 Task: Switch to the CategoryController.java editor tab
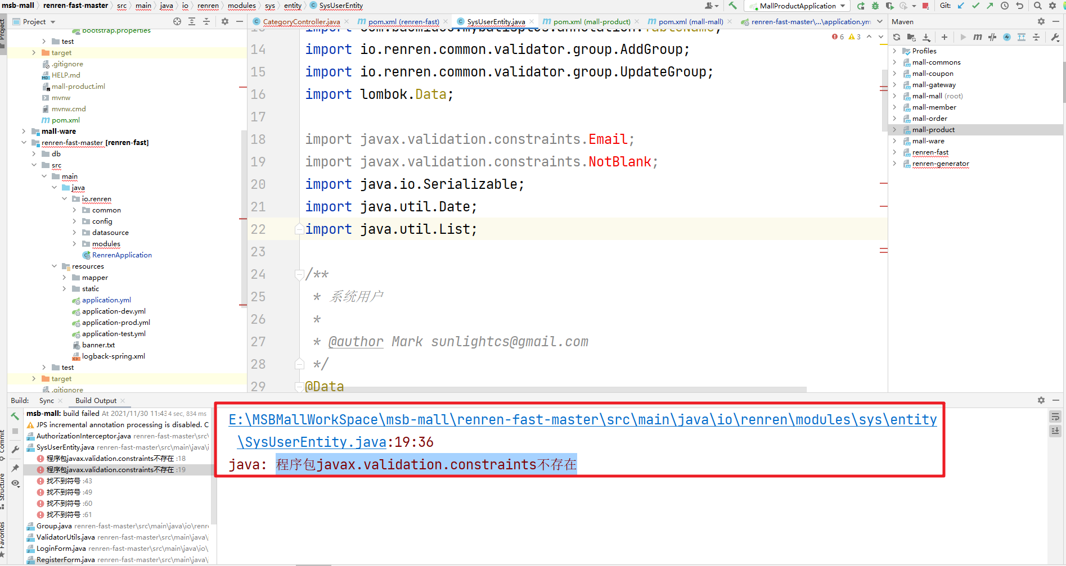pyautogui.click(x=301, y=21)
